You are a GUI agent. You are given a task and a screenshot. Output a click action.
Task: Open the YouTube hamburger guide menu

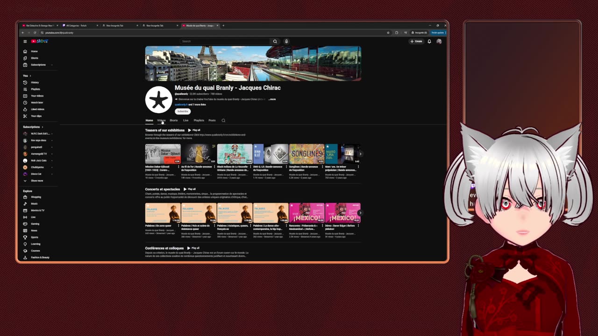point(25,41)
